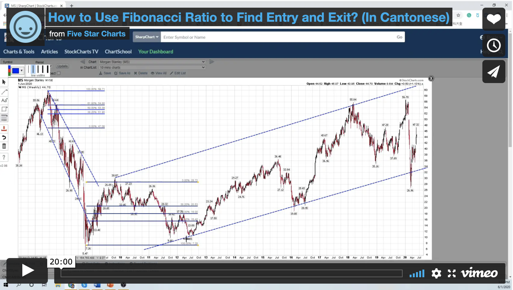Open Skype from the taskbar
Image resolution: width=513 pixels, height=290 pixels.
[x=84, y=285]
